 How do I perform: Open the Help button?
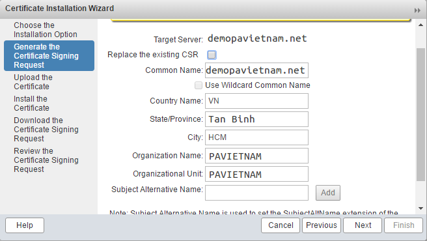click(x=25, y=225)
